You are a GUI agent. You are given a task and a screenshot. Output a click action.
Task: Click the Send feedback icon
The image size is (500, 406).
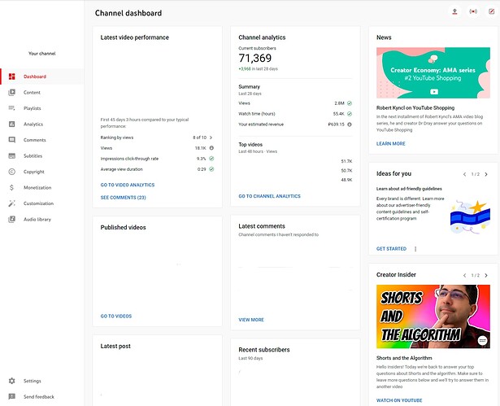tap(12, 397)
